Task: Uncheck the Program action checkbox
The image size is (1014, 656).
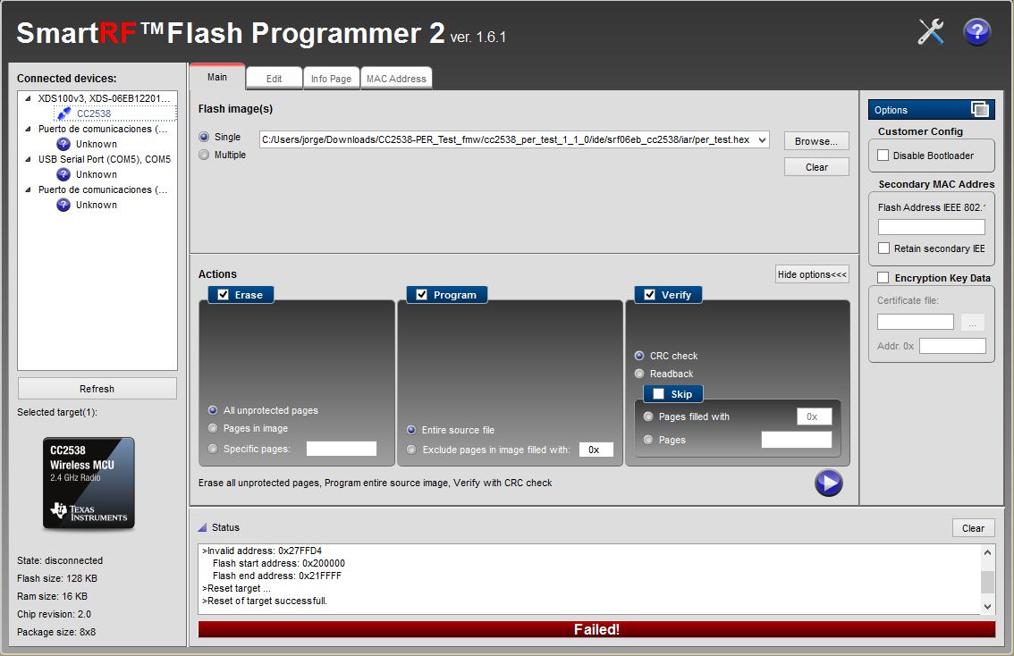Action: [x=422, y=295]
